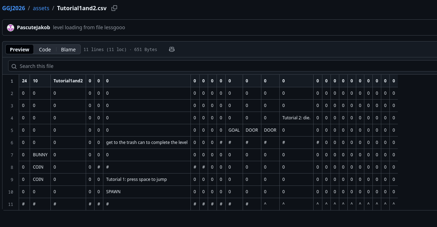Click the COIN cell in row 8
This screenshot has width=437, height=227.
(40, 167)
